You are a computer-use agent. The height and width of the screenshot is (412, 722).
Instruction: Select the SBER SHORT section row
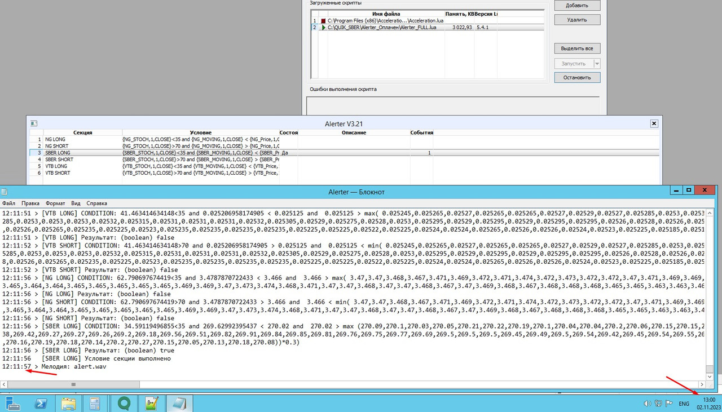point(344,160)
